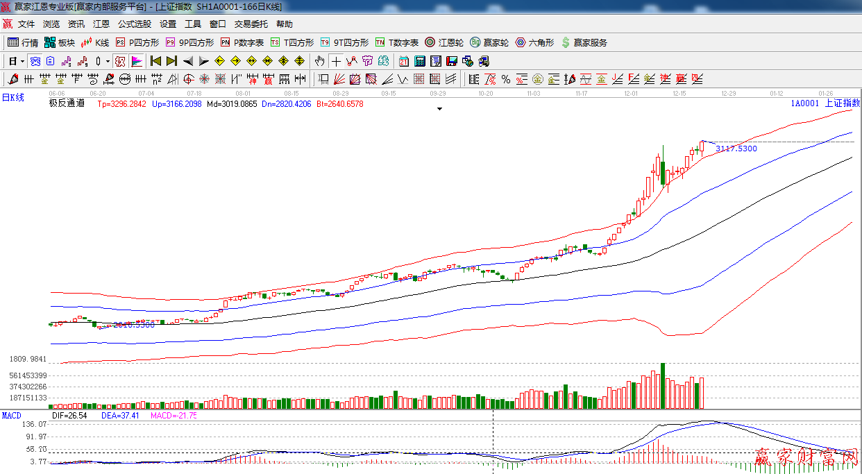Click the 日K线 label on chart
The image size is (862, 474).
point(12,98)
